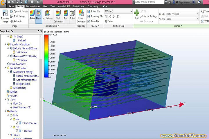Click the Autodesk CFD application logo

(x=3, y=3)
